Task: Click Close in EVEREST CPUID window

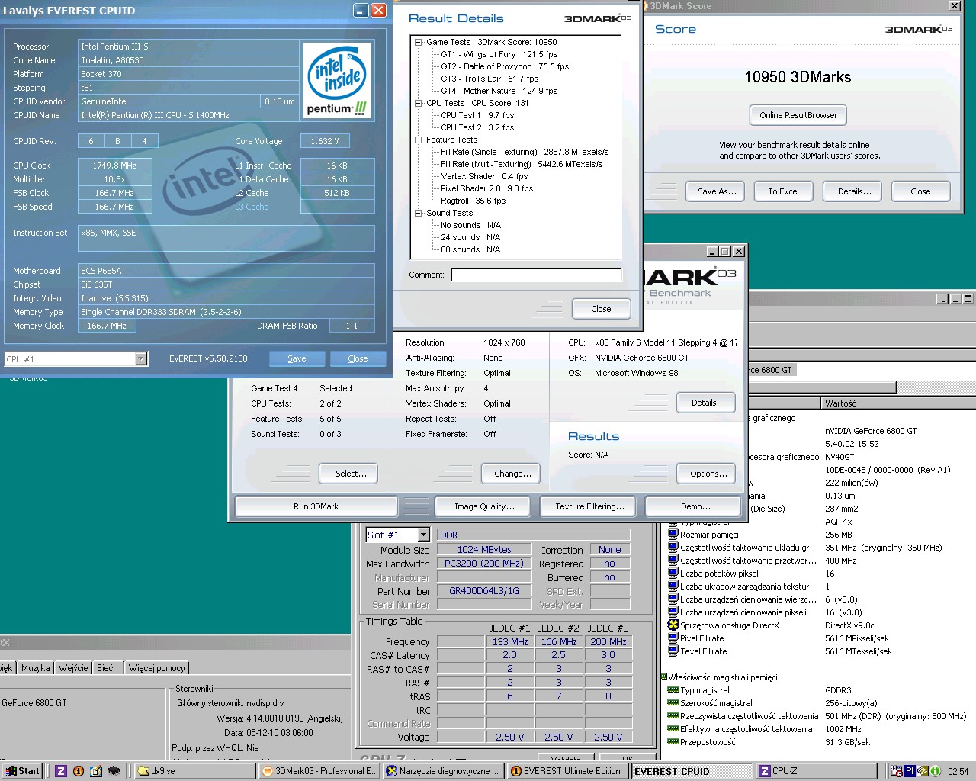Action: point(358,358)
